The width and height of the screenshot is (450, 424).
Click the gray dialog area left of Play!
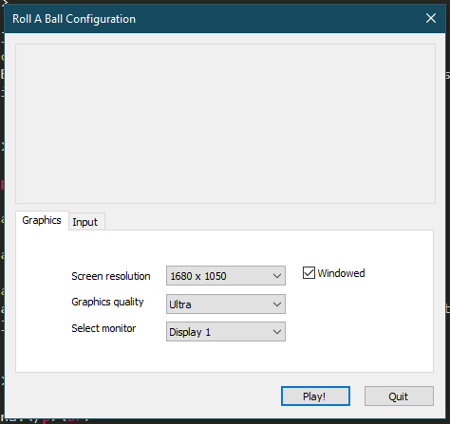click(x=142, y=396)
